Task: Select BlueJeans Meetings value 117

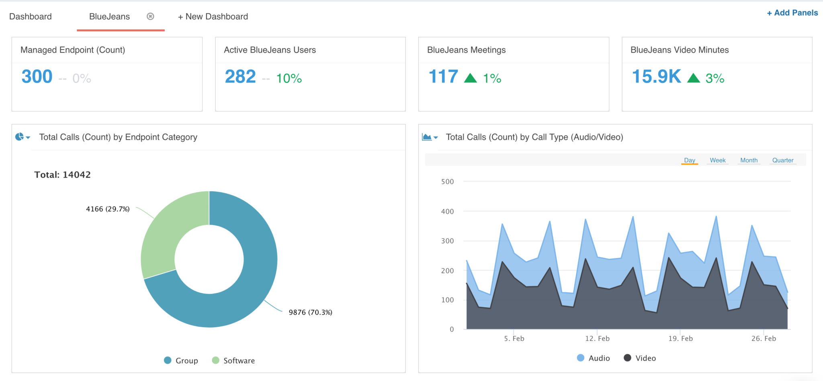Action: coord(443,77)
